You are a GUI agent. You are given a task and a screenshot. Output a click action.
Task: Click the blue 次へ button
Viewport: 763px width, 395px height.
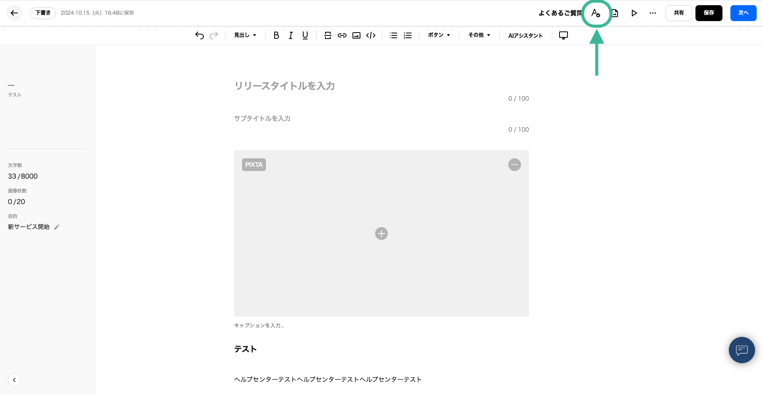(x=743, y=13)
